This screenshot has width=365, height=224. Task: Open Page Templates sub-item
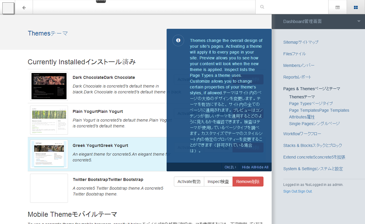(x=319, y=110)
